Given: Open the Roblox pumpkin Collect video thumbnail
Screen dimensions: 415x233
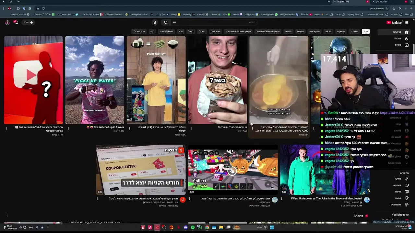Looking at the screenshot, I should (233, 170).
